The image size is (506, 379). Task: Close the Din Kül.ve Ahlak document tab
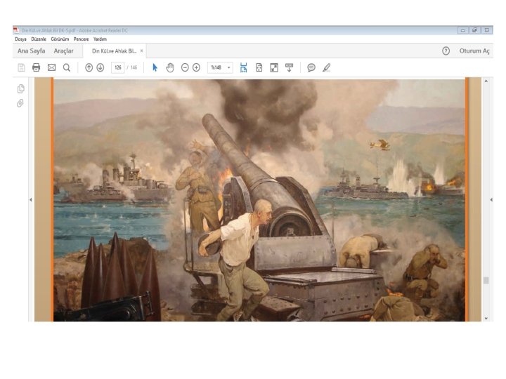point(141,51)
